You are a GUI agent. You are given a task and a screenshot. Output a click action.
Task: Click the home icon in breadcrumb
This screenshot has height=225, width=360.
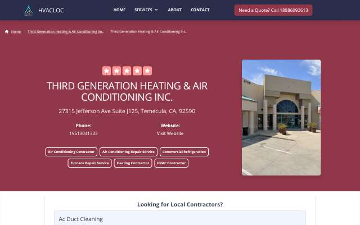pyautogui.click(x=7, y=31)
